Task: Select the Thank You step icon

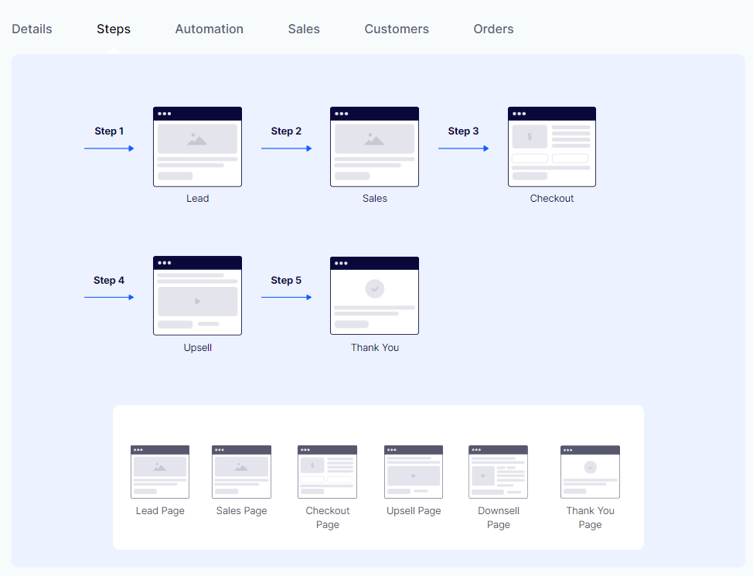Action: (374, 295)
